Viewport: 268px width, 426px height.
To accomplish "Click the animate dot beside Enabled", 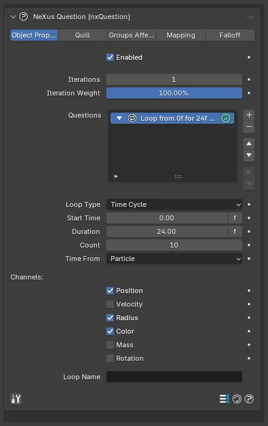I will 249,57.
